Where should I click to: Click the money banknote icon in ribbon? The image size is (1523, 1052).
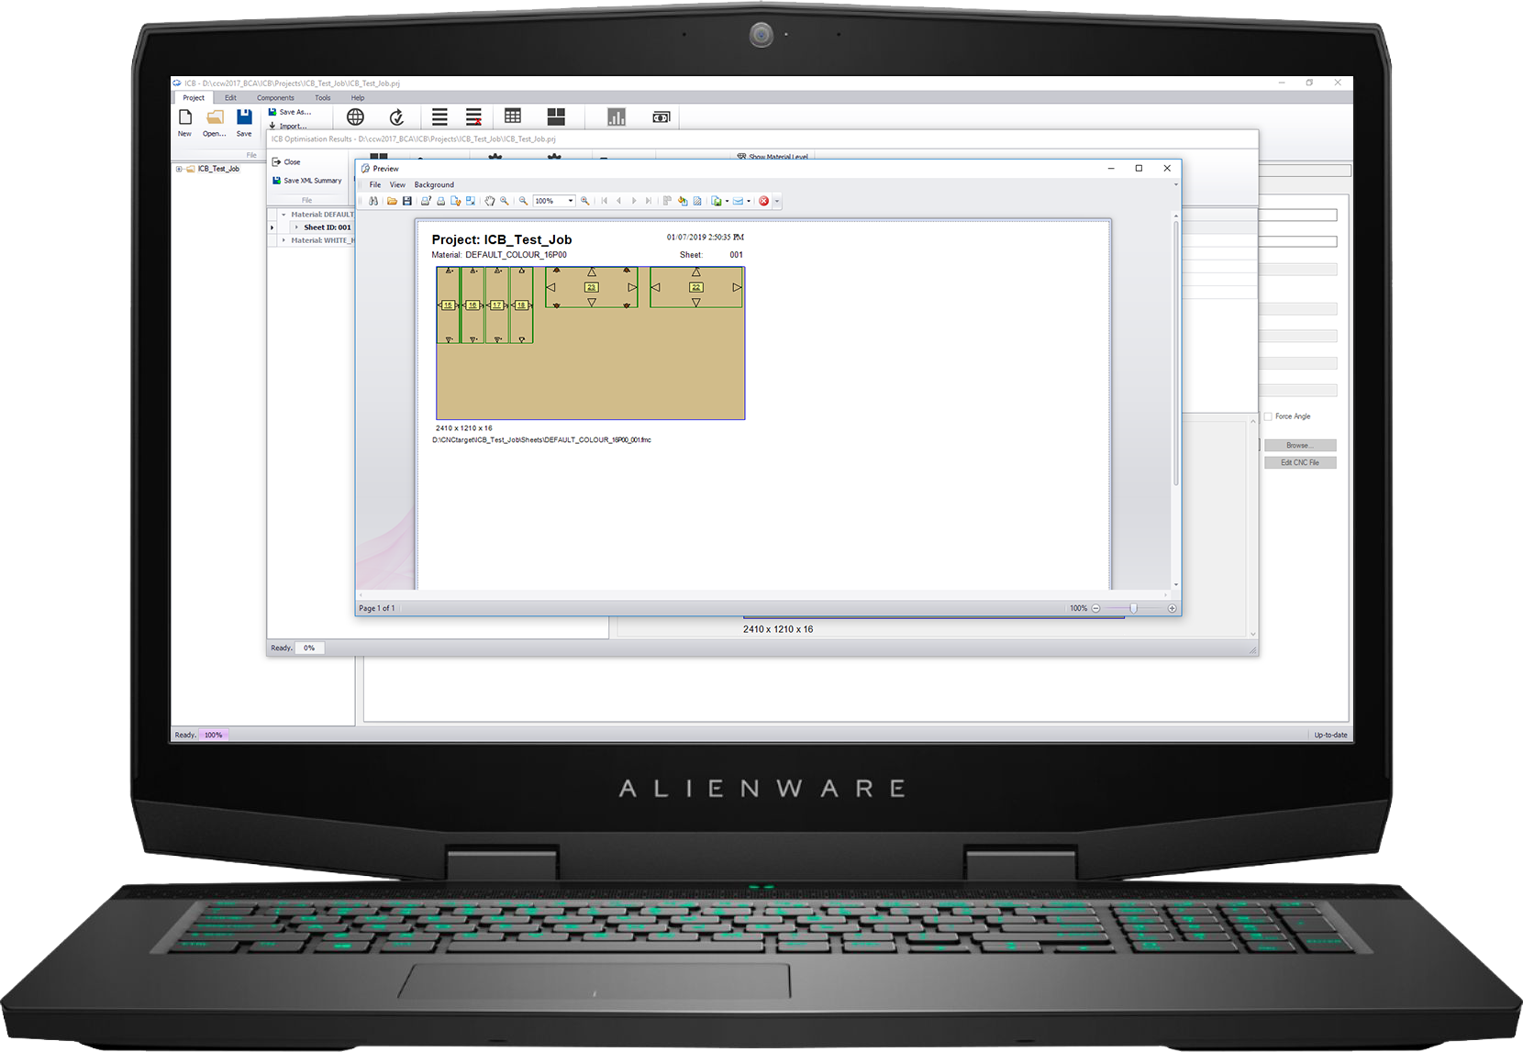[661, 117]
